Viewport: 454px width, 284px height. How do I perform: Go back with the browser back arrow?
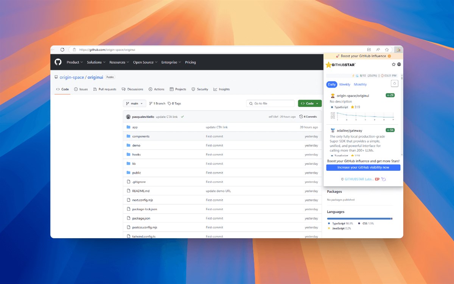53,50
